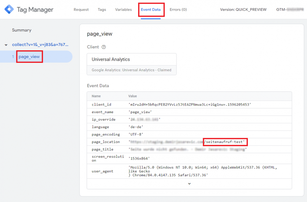The height and width of the screenshot is (202, 307).
Task: Click the GTM container ID text
Action: [290, 10]
